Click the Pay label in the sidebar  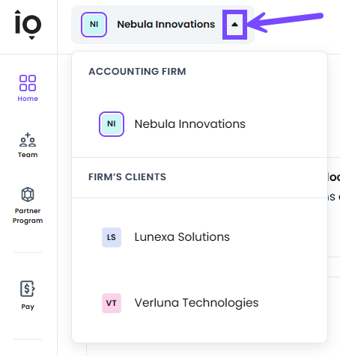point(28,307)
